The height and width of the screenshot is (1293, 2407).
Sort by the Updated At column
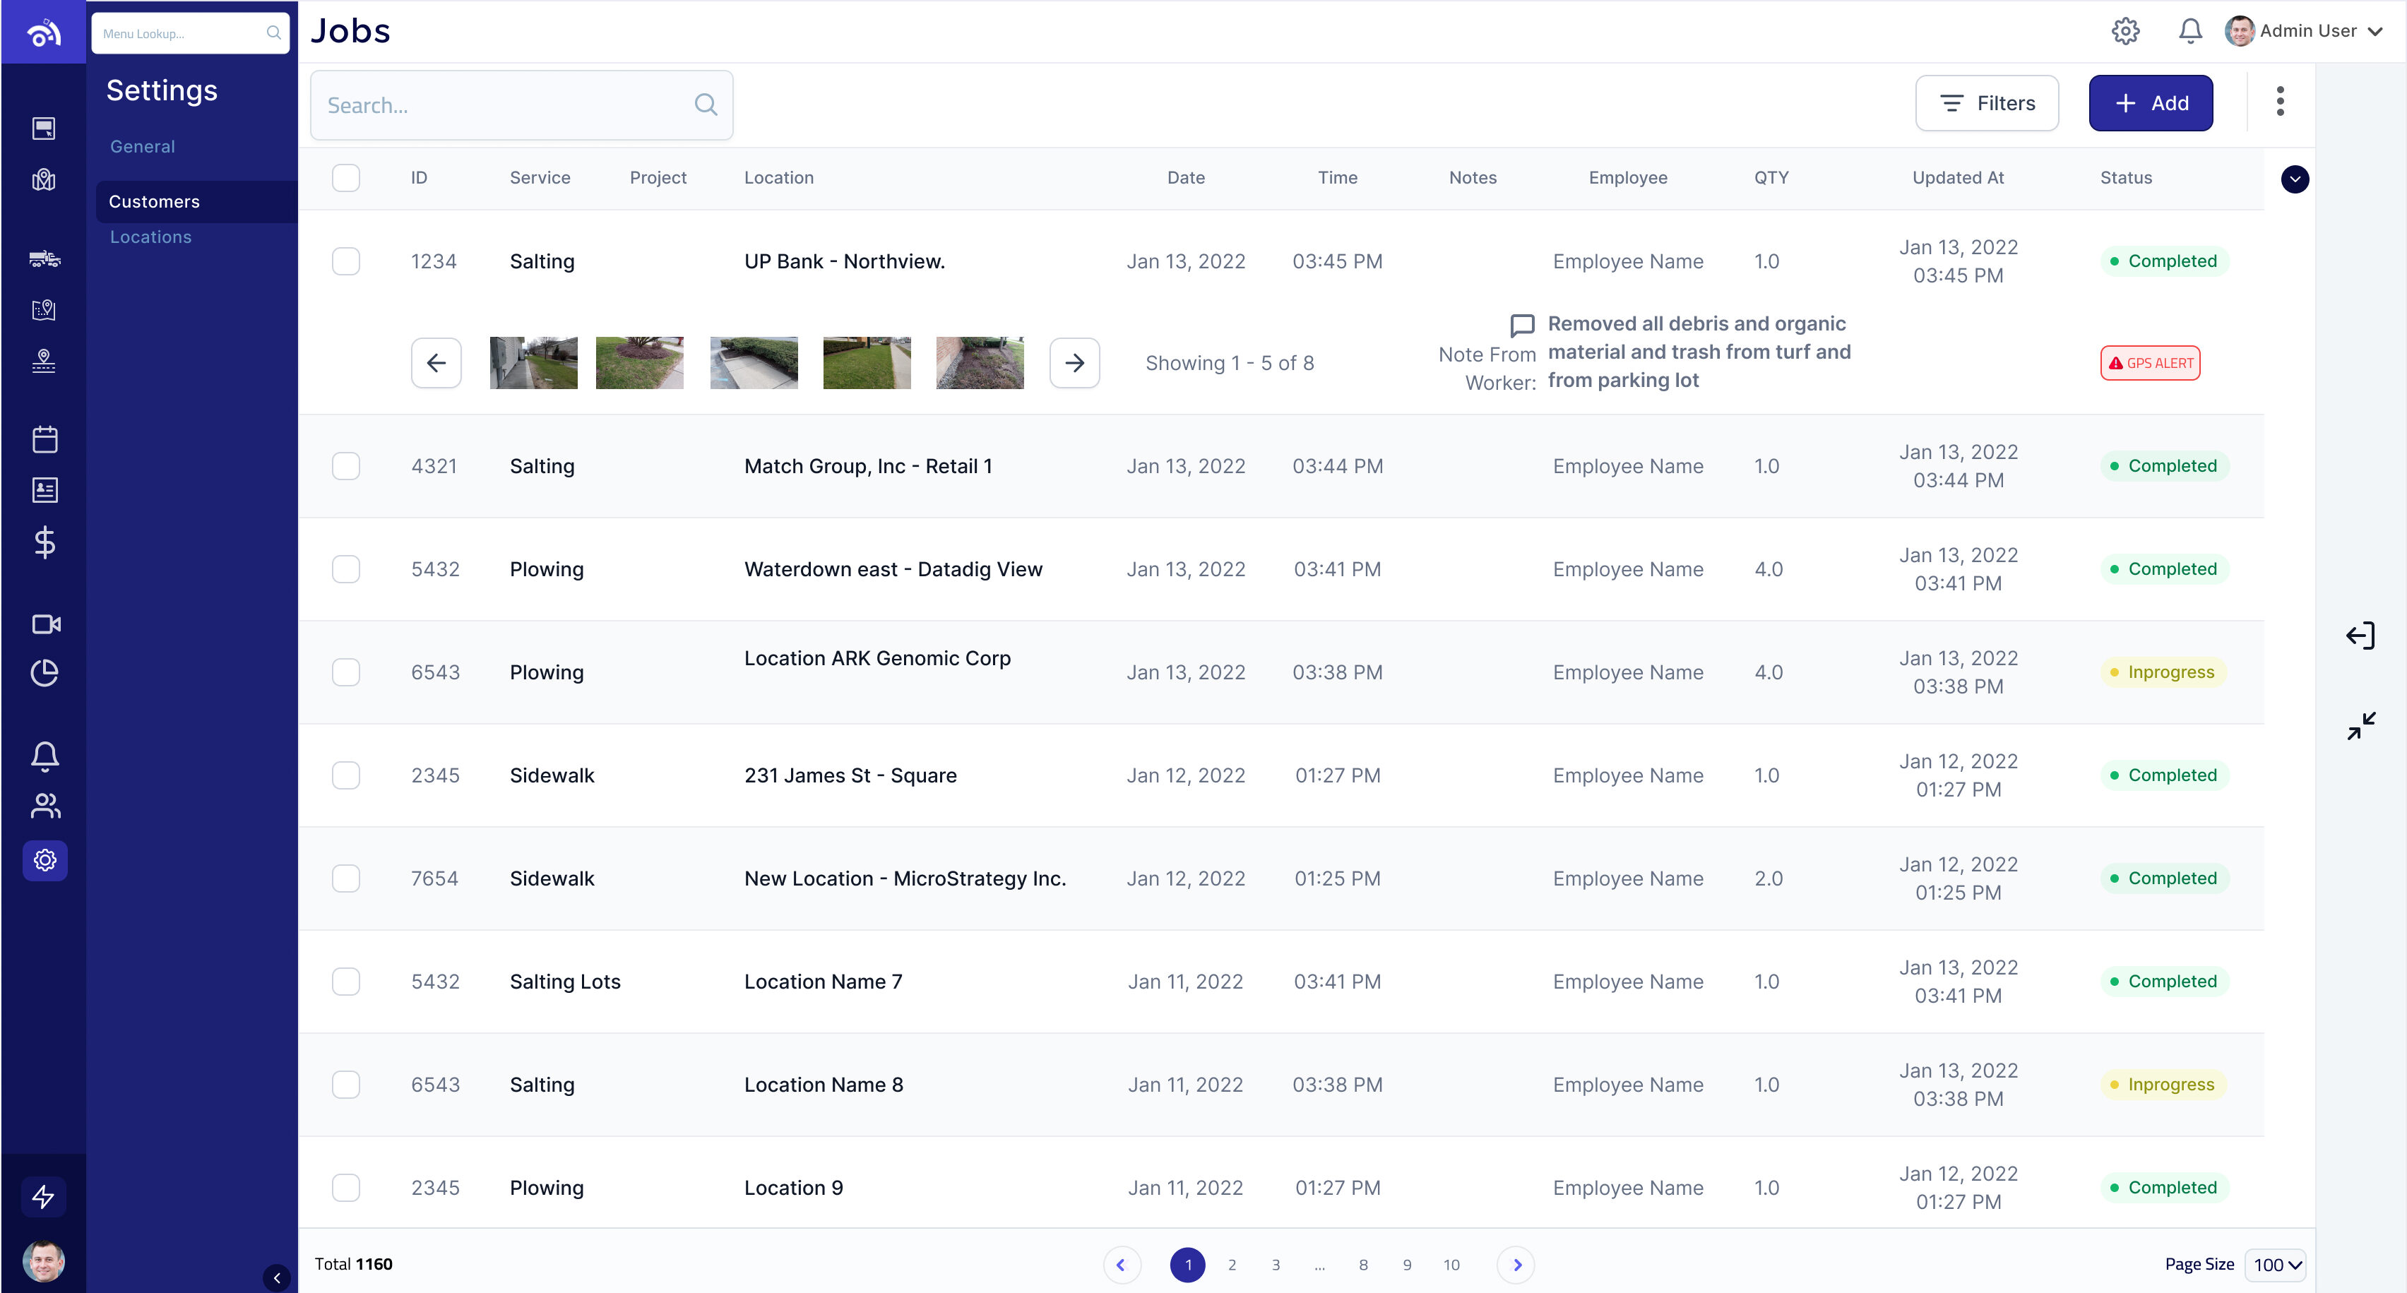tap(1958, 177)
